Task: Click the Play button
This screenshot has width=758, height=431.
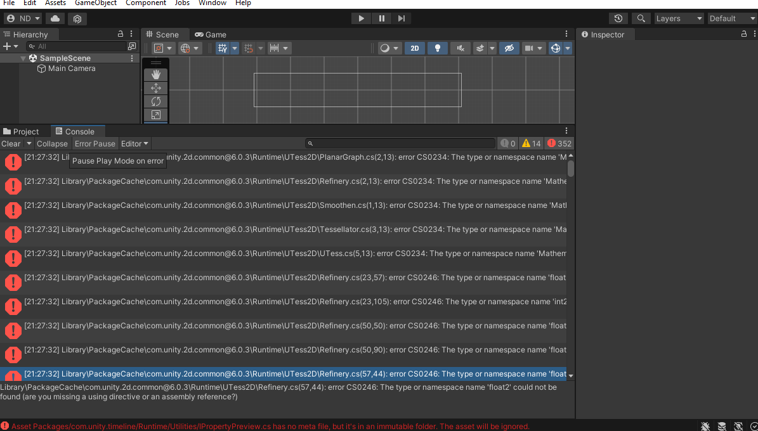Action: pyautogui.click(x=361, y=18)
